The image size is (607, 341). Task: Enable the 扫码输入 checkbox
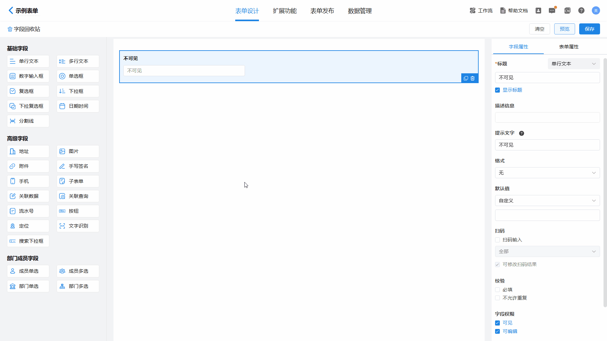pos(498,240)
